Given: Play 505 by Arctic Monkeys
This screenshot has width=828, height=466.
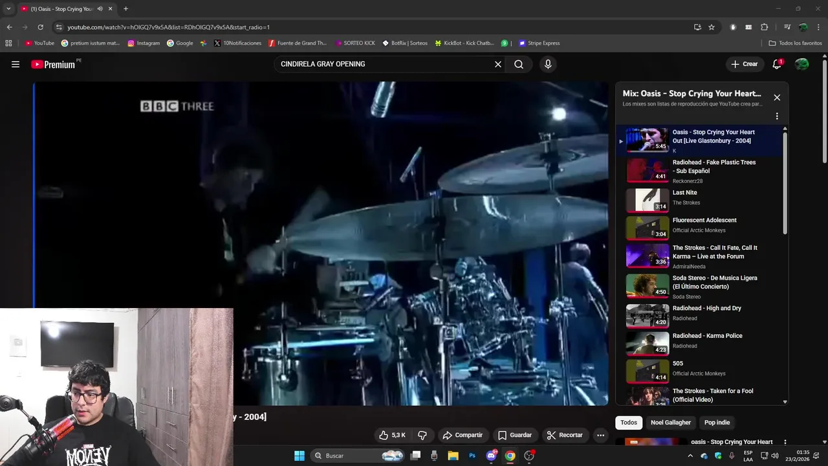Looking at the screenshot, I should (699, 372).
